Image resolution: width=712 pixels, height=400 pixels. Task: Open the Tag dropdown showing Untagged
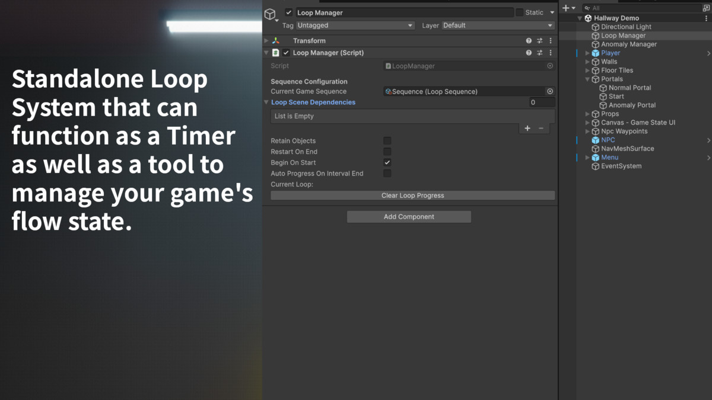coord(355,25)
